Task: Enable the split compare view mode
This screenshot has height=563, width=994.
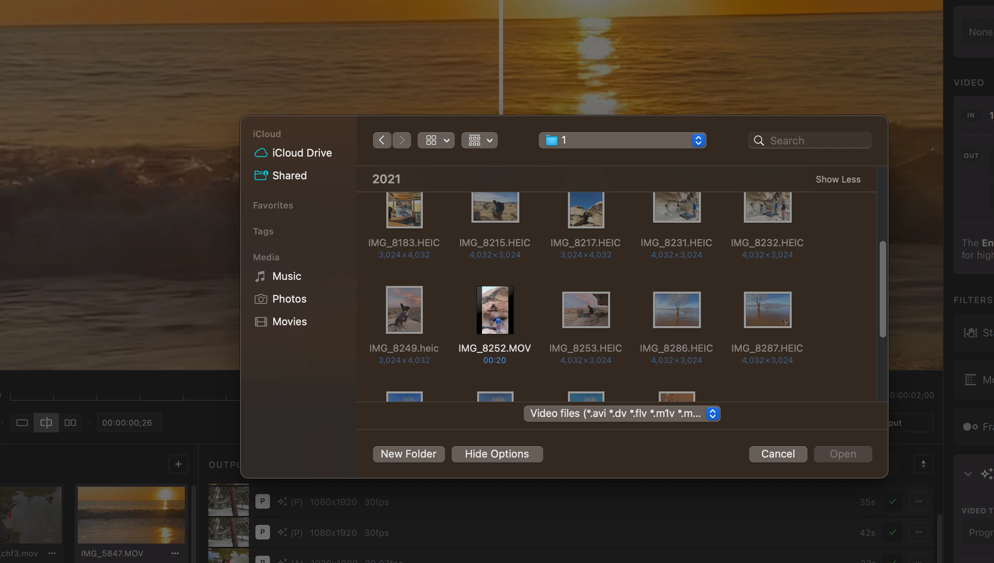Action: click(x=46, y=423)
